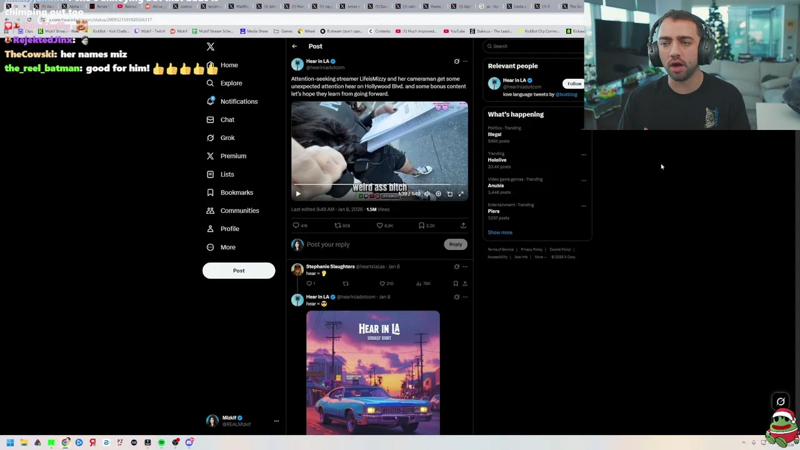Viewport: 800px width, 450px height.
Task: Click the main post author avatar
Action: pyautogui.click(x=297, y=64)
